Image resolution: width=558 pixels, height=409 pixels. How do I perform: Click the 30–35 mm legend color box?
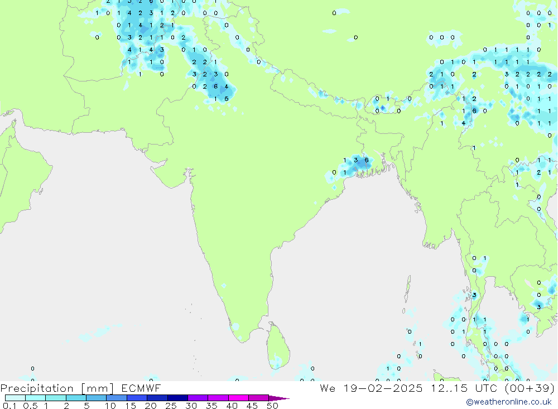coord(198,398)
